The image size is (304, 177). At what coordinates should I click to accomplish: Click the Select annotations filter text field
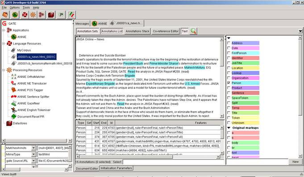(174, 162)
